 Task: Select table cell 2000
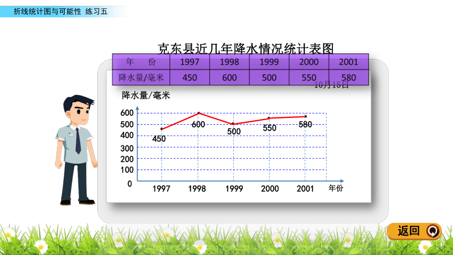click(x=309, y=62)
